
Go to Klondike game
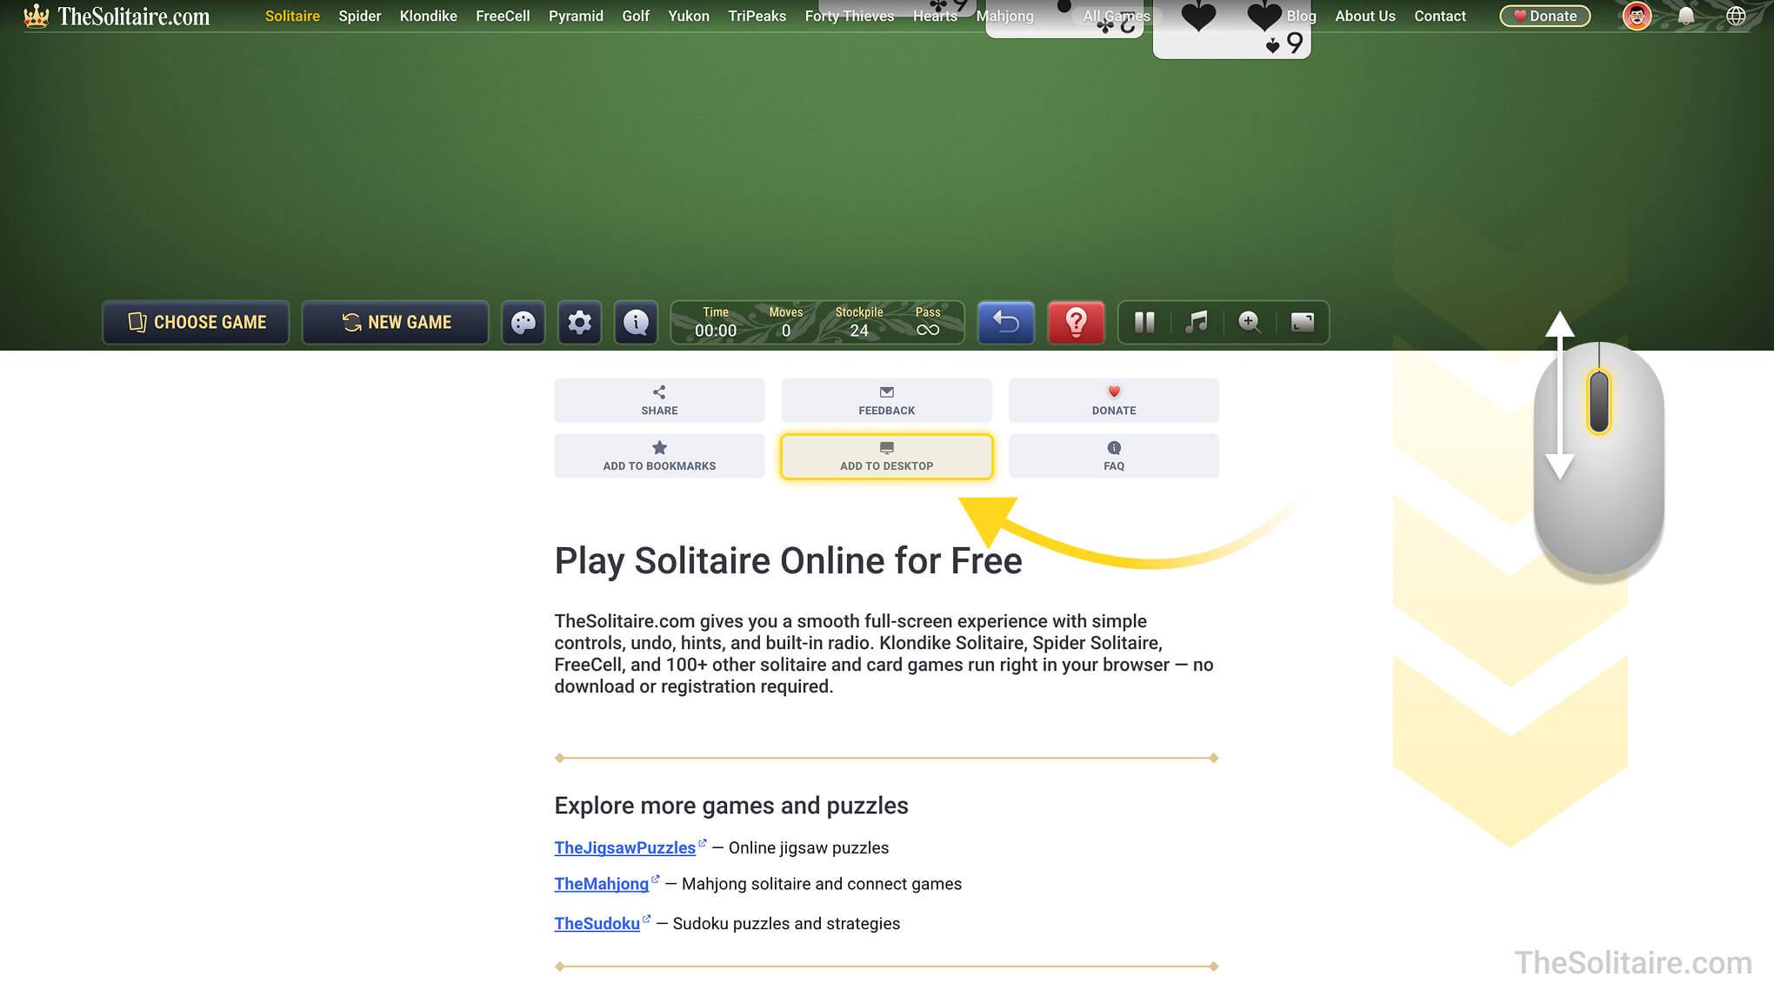[429, 16]
